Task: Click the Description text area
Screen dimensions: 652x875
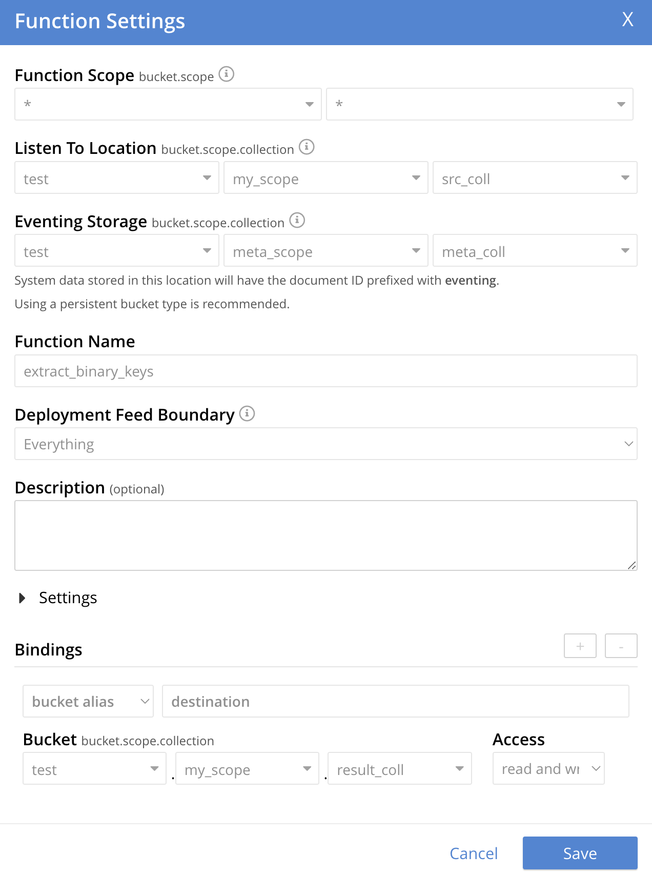Action: coord(326,535)
